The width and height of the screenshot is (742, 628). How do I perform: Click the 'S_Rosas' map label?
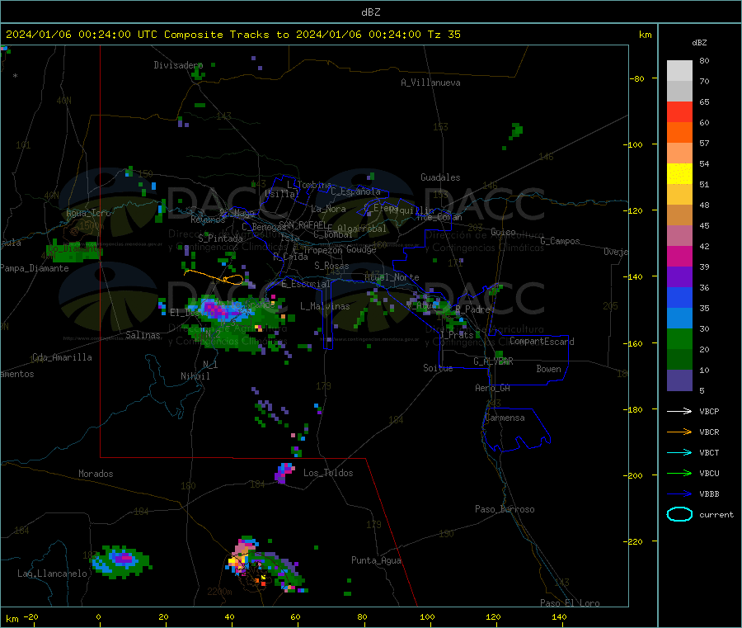(331, 266)
